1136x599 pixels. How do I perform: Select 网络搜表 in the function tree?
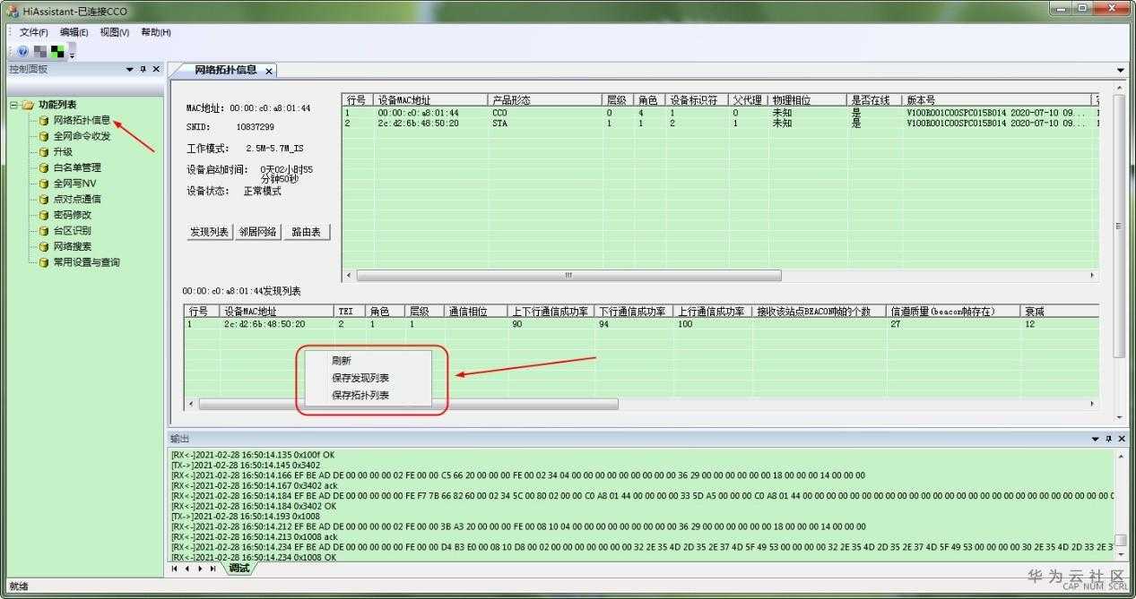[x=73, y=246]
